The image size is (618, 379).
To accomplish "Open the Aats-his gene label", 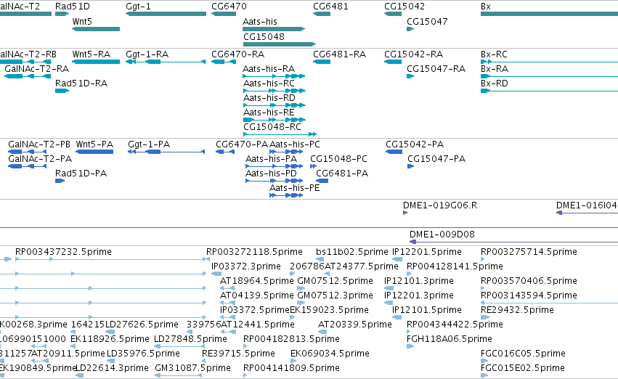I will point(260,21).
